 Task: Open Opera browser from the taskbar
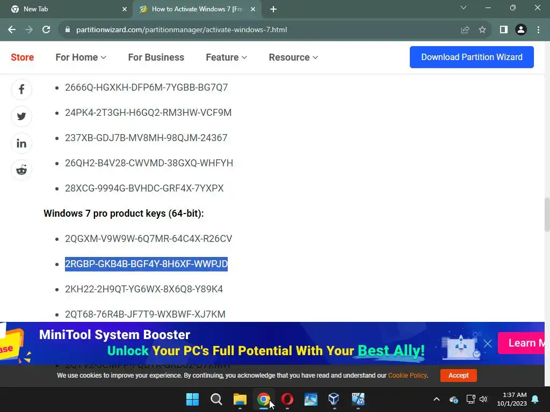tap(287, 399)
